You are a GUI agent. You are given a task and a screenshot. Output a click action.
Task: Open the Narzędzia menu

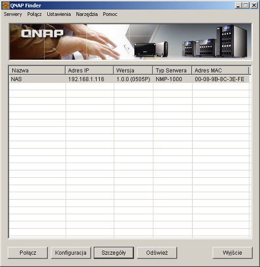87,14
